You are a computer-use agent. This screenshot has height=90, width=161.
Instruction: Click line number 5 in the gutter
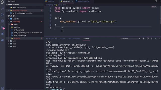pos(51,21)
